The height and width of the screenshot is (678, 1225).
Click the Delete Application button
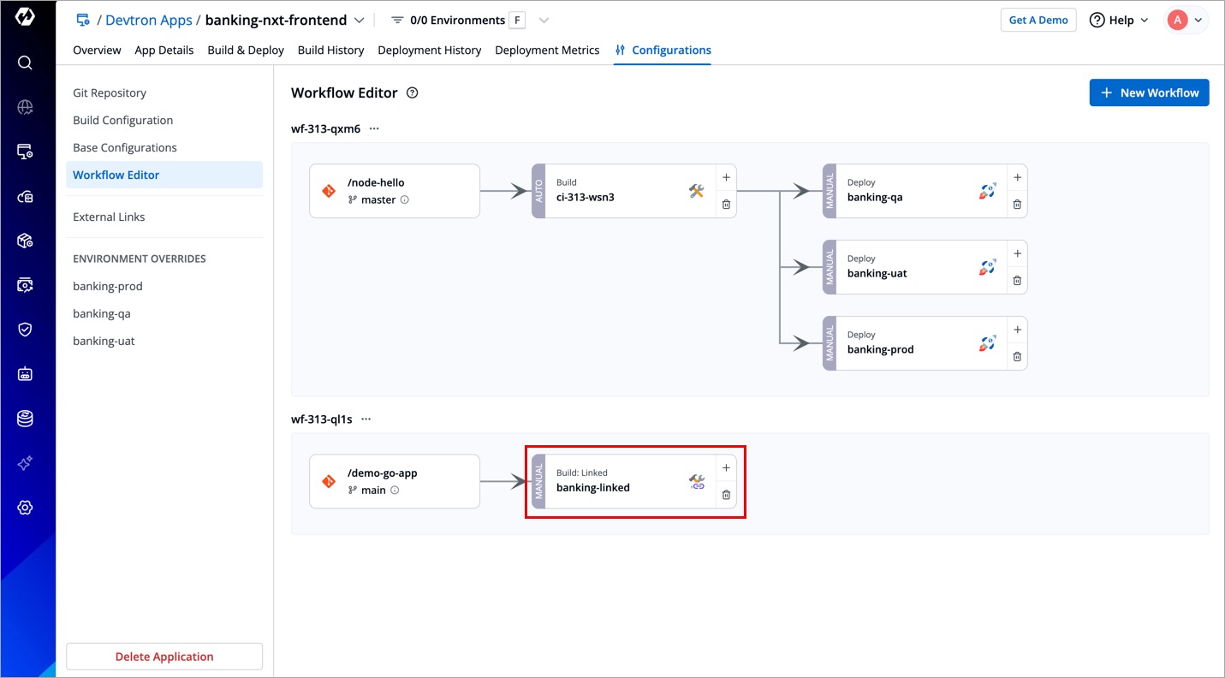164,657
